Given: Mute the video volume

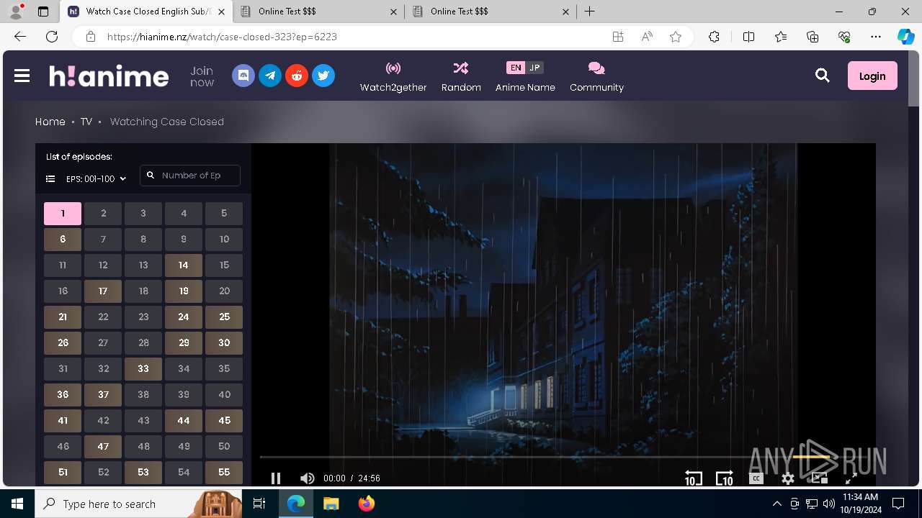Looking at the screenshot, I should click(308, 478).
